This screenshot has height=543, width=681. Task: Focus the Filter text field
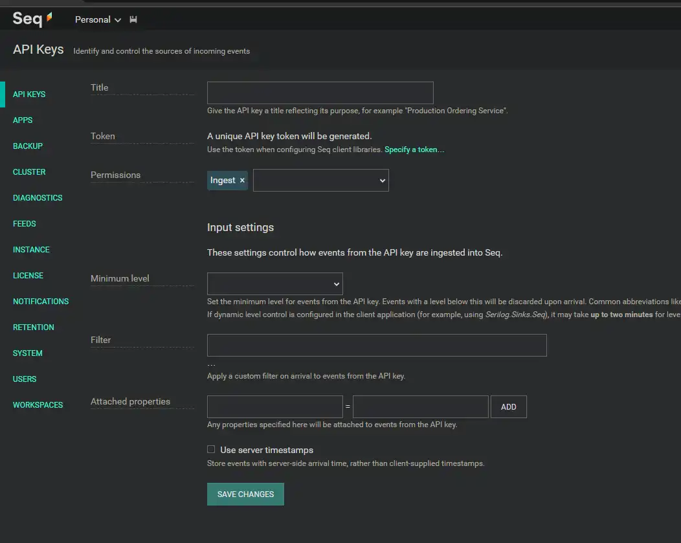(x=377, y=345)
